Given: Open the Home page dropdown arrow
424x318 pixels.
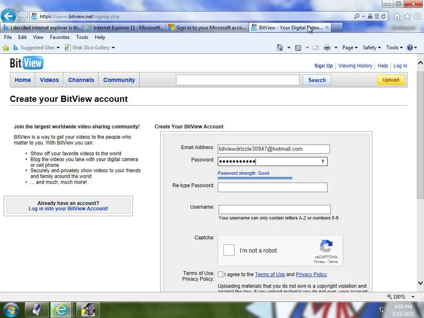Looking at the screenshot, I should (x=289, y=48).
